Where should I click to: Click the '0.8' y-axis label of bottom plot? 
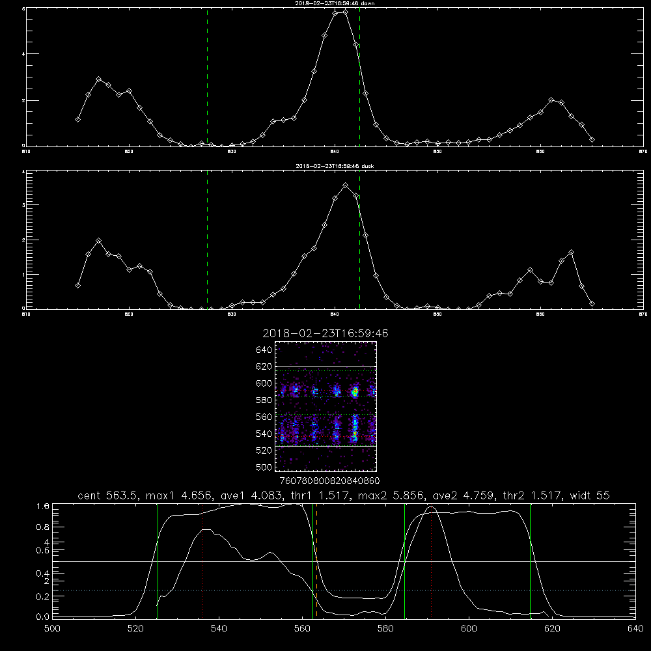pyautogui.click(x=43, y=527)
